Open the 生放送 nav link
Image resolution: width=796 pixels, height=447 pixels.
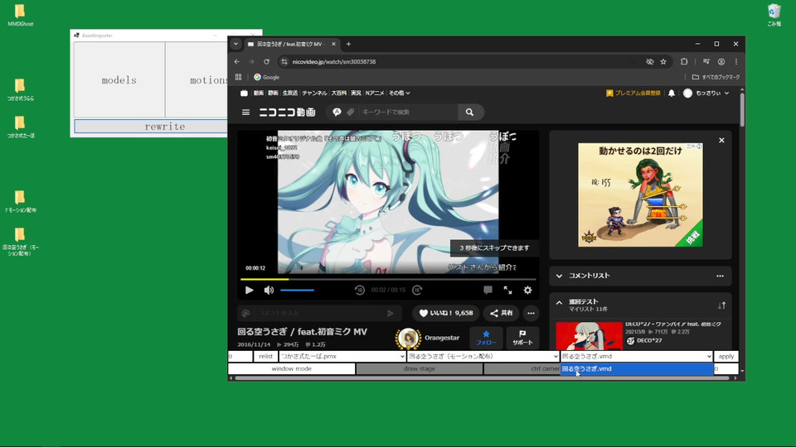coord(290,94)
